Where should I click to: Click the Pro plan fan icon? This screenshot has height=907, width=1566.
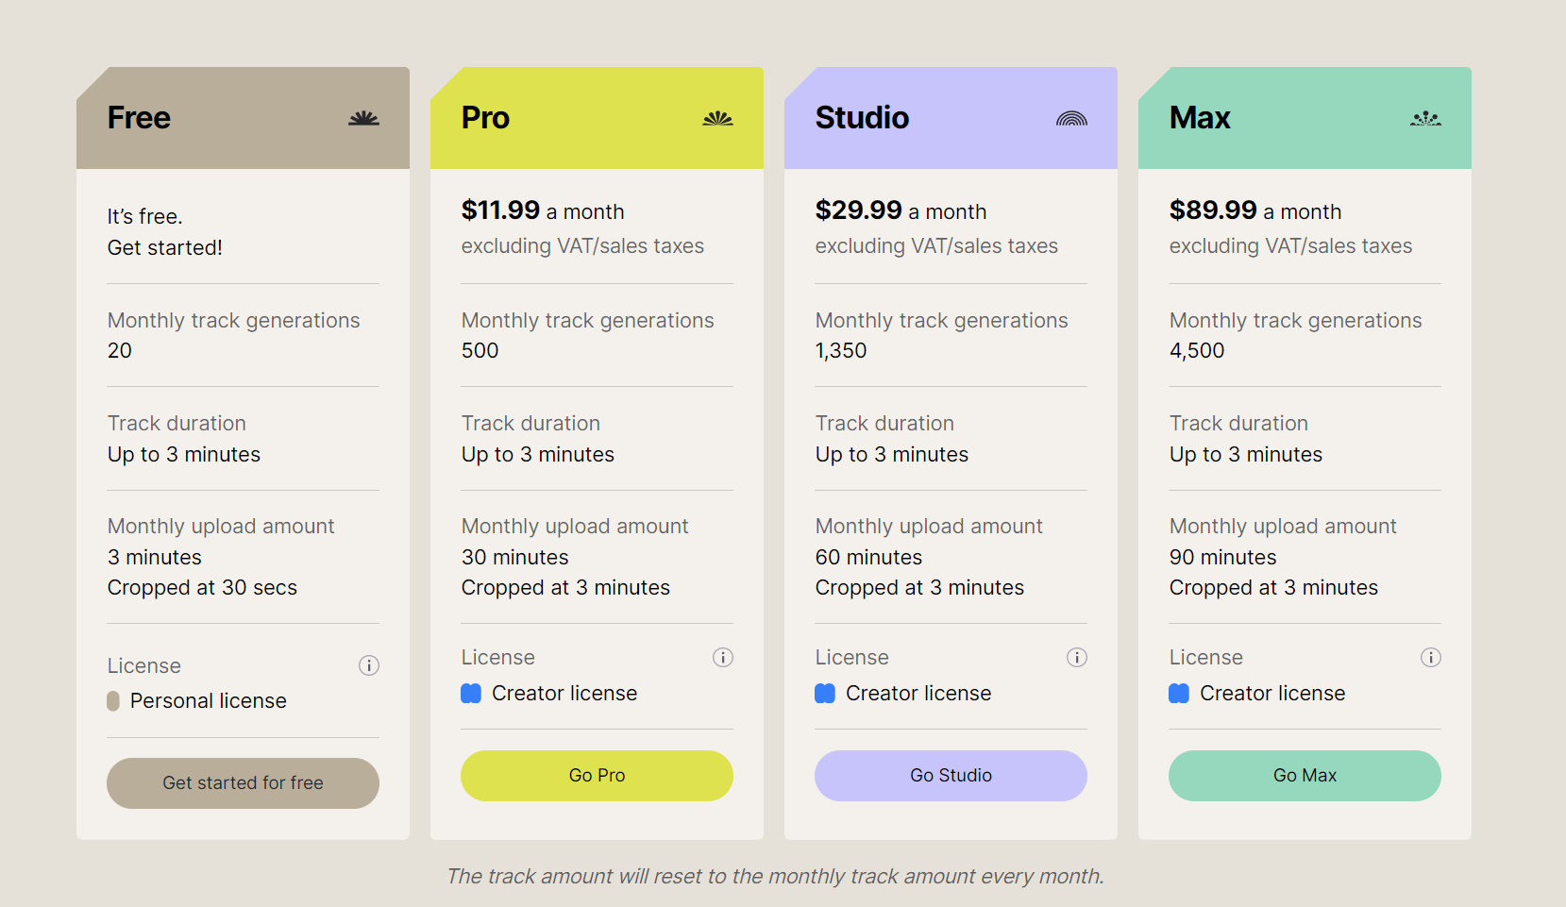click(717, 118)
